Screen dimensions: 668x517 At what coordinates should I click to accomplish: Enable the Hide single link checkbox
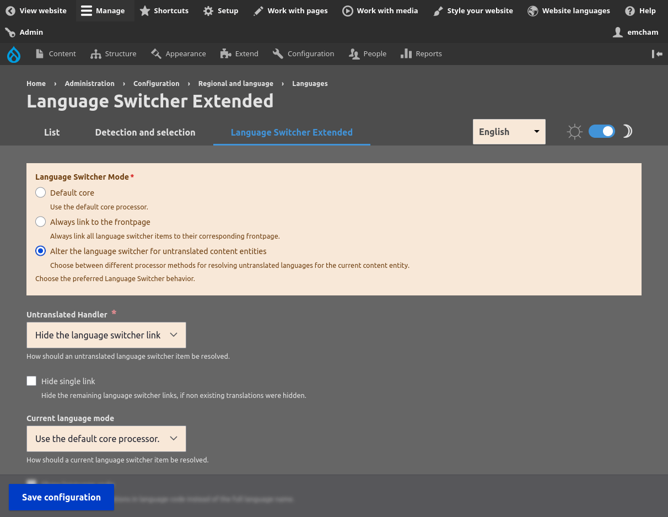pyautogui.click(x=31, y=381)
